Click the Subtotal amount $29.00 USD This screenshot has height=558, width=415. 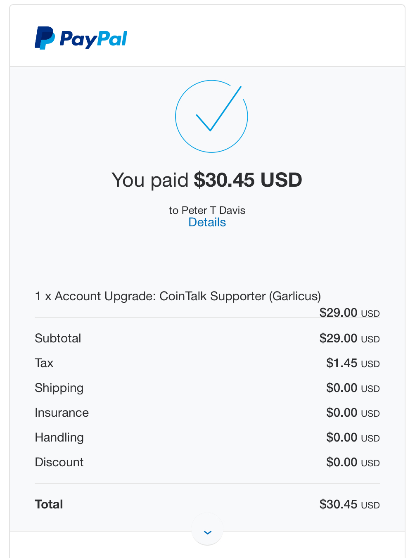click(349, 338)
